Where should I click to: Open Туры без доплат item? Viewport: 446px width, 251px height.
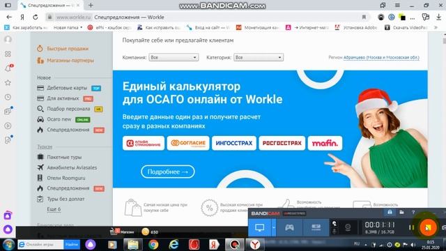pos(66,199)
